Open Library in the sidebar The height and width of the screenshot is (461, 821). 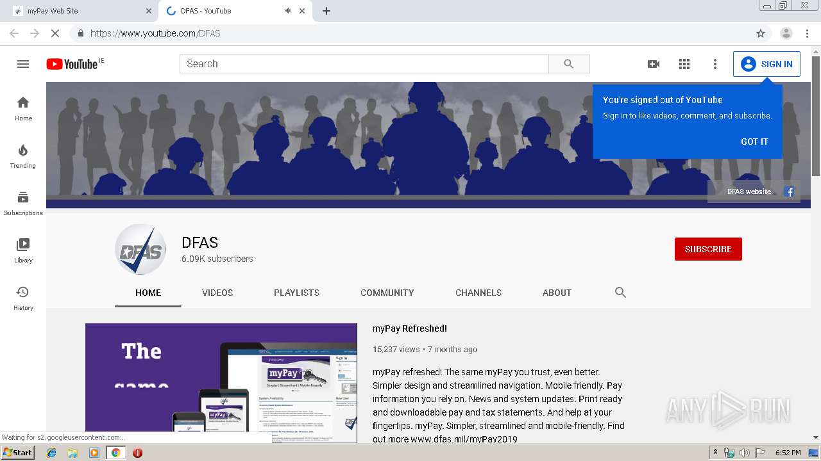pos(23,251)
